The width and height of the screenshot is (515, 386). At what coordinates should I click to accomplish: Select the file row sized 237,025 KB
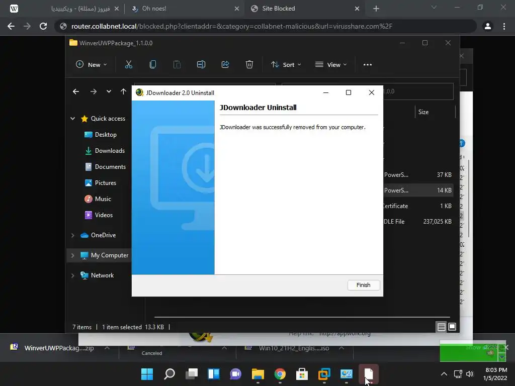[x=418, y=222]
